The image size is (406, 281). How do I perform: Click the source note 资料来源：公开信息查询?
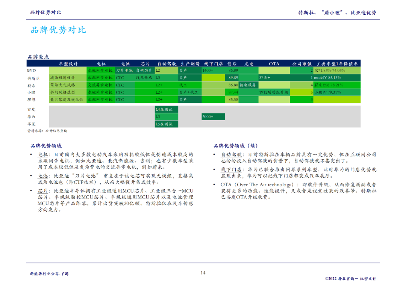coord(47,131)
